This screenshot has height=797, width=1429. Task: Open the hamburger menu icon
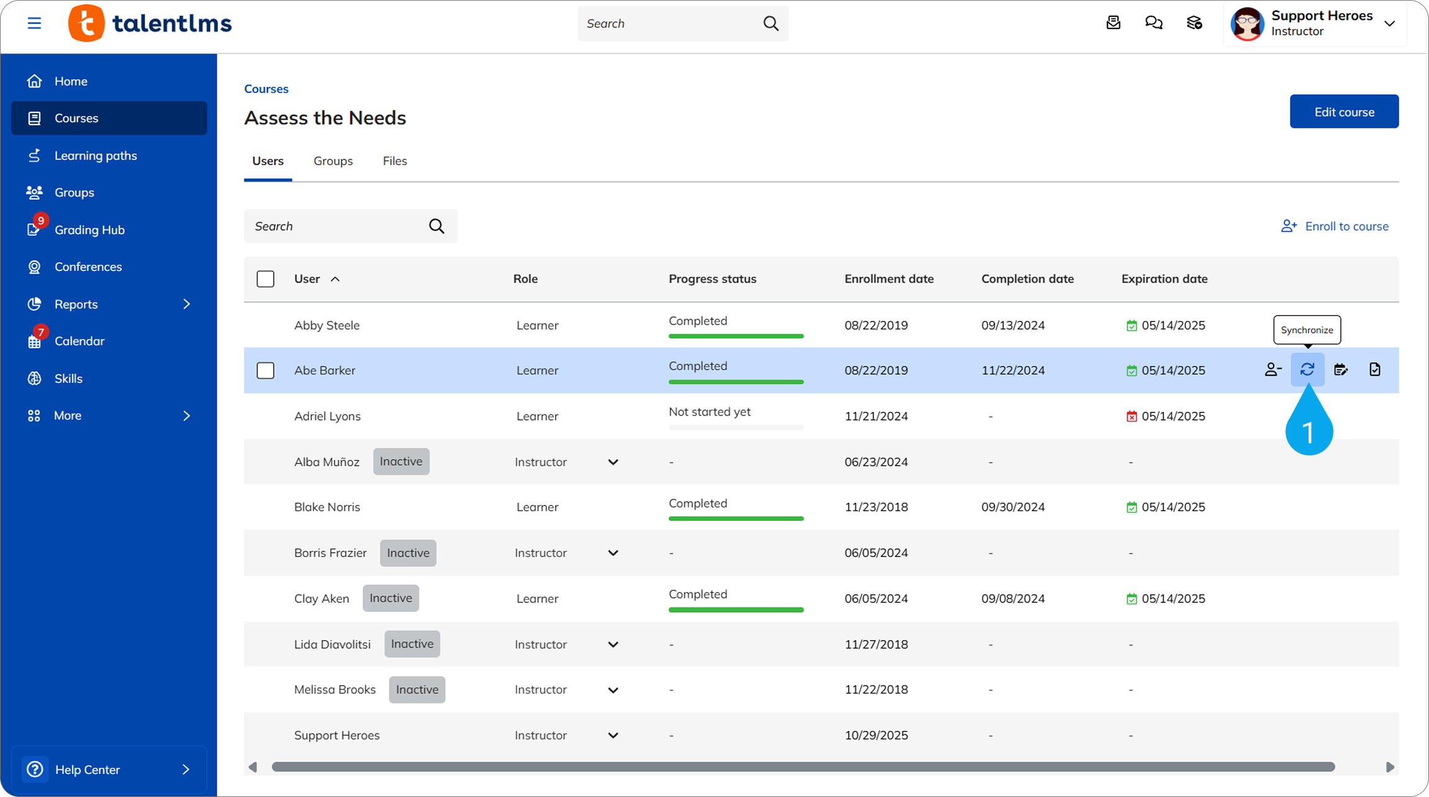pos(34,24)
